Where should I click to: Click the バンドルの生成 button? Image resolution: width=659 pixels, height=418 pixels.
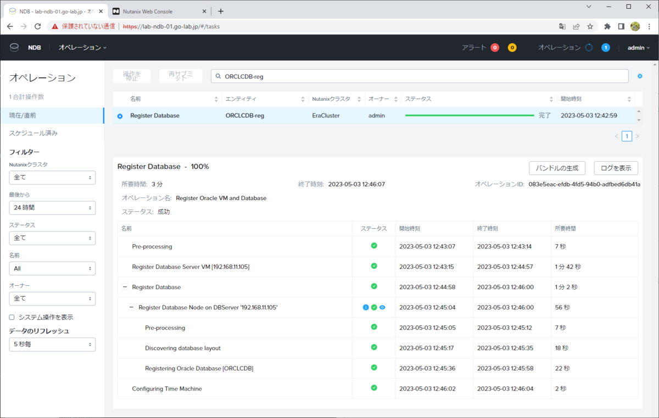(x=557, y=167)
